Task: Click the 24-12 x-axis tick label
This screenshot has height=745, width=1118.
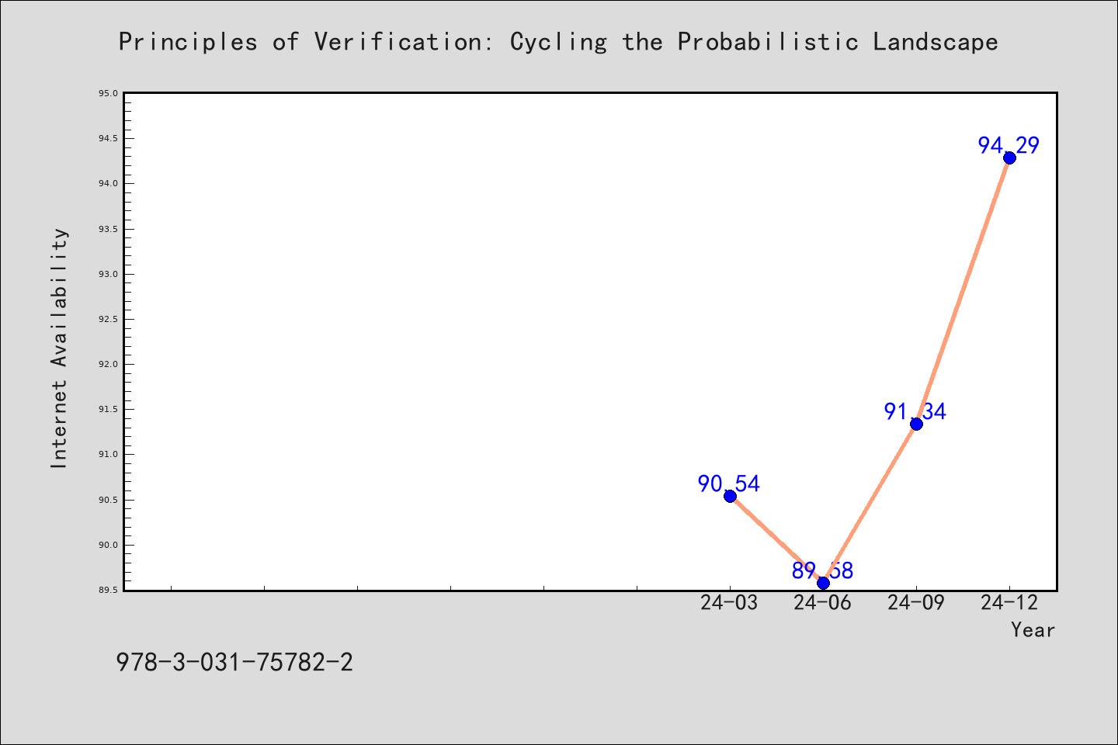Action: click(1009, 602)
